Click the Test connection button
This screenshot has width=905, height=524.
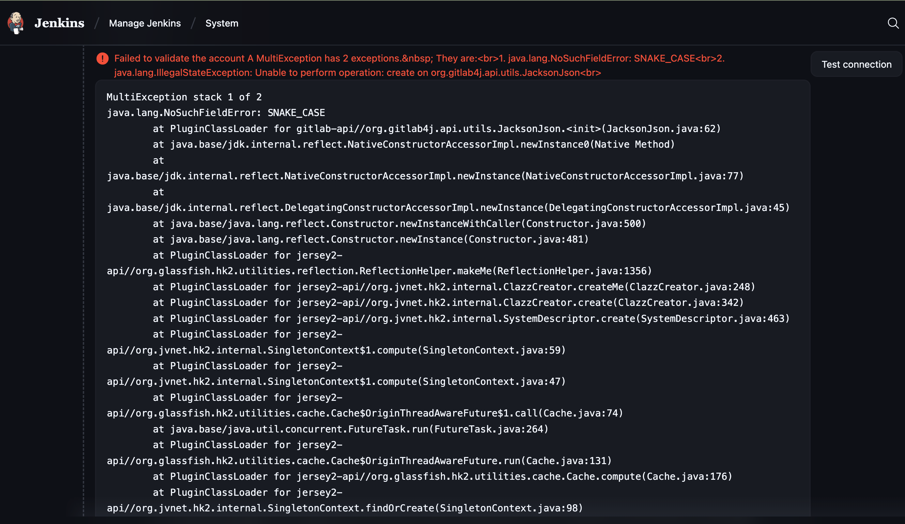856,64
